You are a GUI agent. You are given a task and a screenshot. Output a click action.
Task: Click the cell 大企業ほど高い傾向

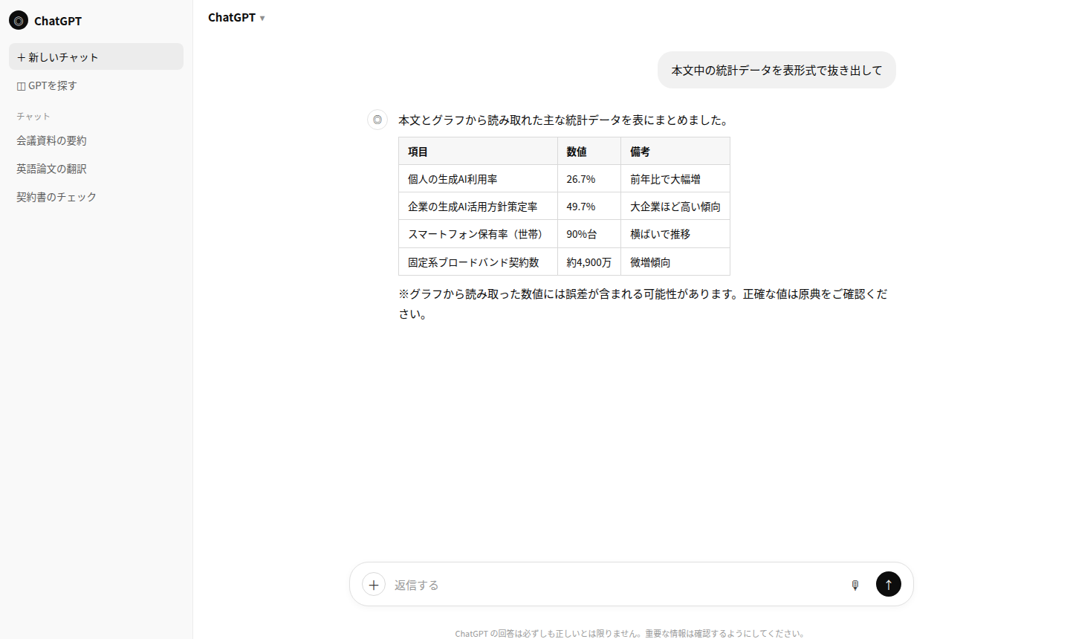(675, 207)
